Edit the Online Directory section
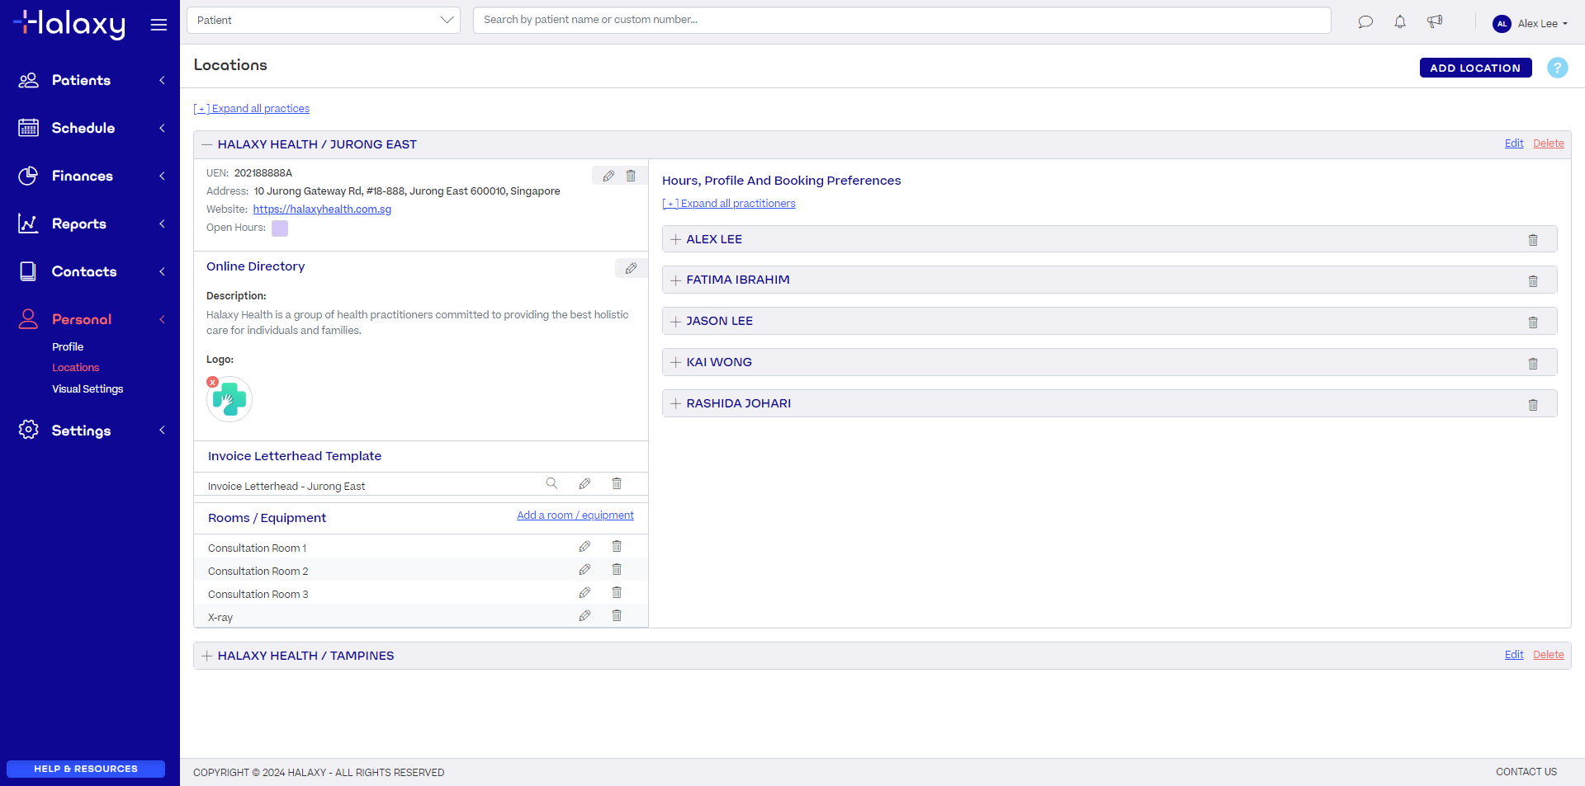This screenshot has height=786, width=1585. (x=631, y=268)
